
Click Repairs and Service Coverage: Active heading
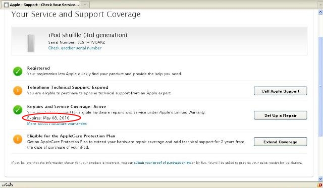click(x=67, y=106)
